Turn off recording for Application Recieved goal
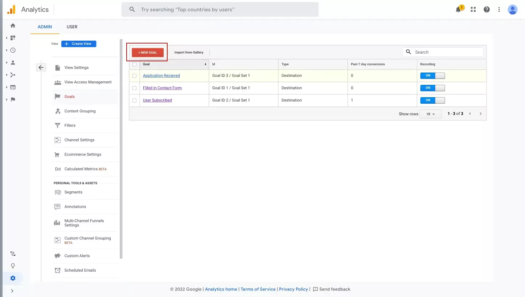Image resolution: width=525 pixels, height=297 pixels. pyautogui.click(x=432, y=76)
